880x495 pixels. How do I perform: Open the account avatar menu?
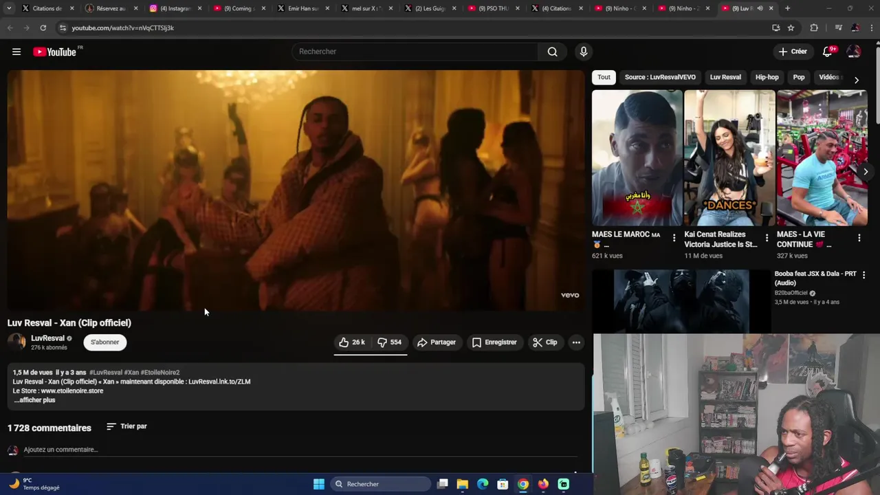click(x=854, y=52)
